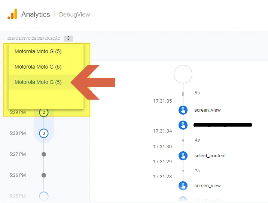Open the screen_view event at 17:31:35

(207, 110)
